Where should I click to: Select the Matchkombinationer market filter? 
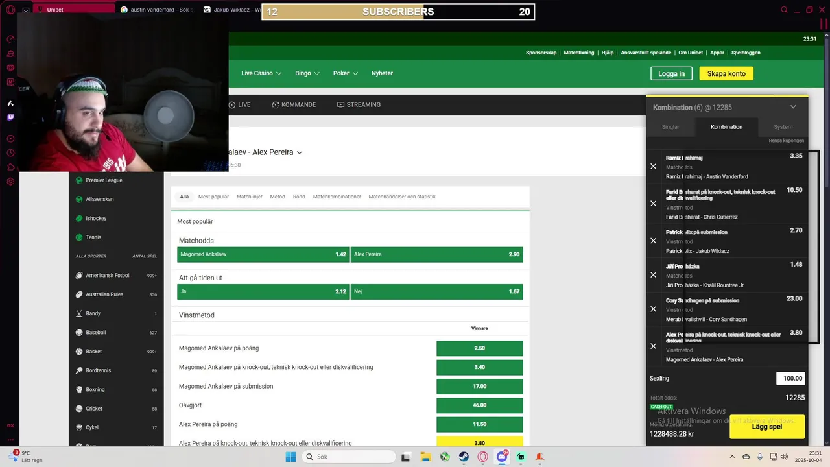click(337, 197)
